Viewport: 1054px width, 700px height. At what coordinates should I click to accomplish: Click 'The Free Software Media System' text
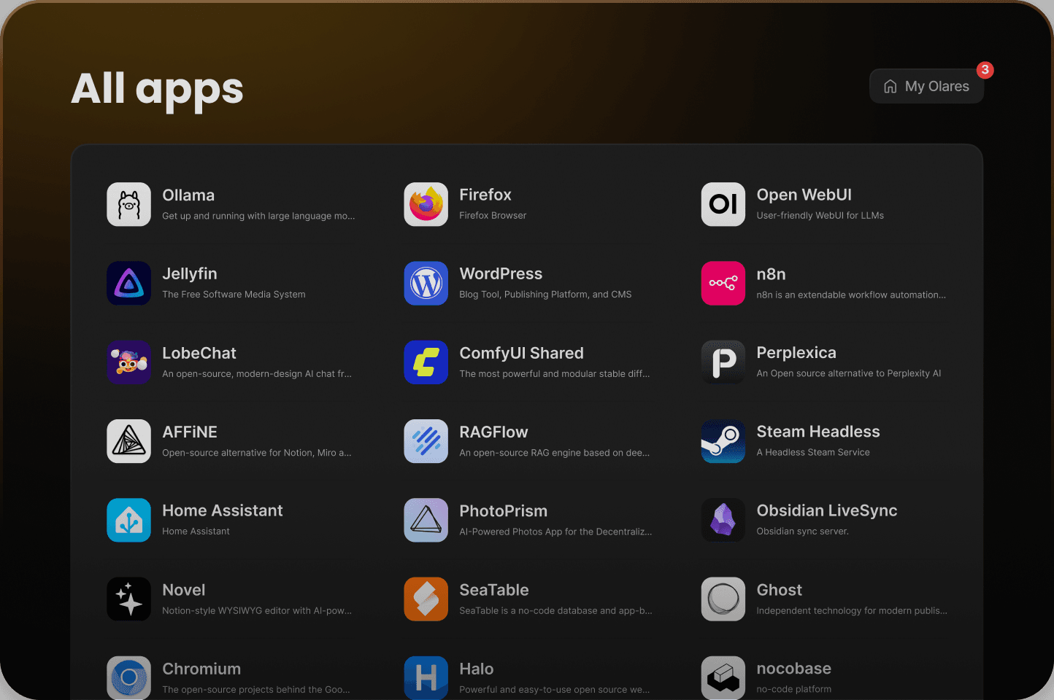pyautogui.click(x=234, y=295)
